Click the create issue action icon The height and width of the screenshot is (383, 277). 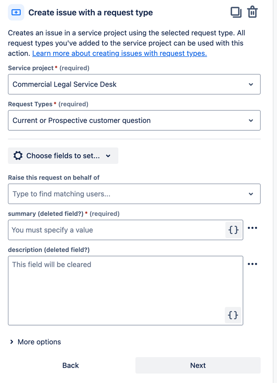pos(16,13)
